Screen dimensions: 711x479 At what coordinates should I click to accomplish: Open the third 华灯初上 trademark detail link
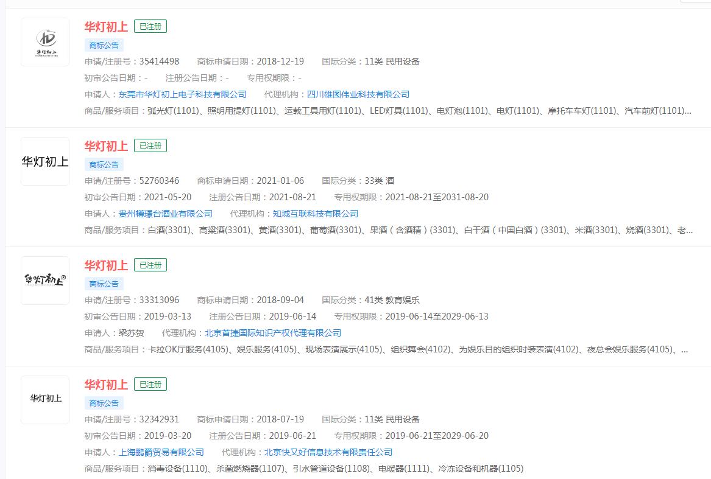click(x=105, y=265)
